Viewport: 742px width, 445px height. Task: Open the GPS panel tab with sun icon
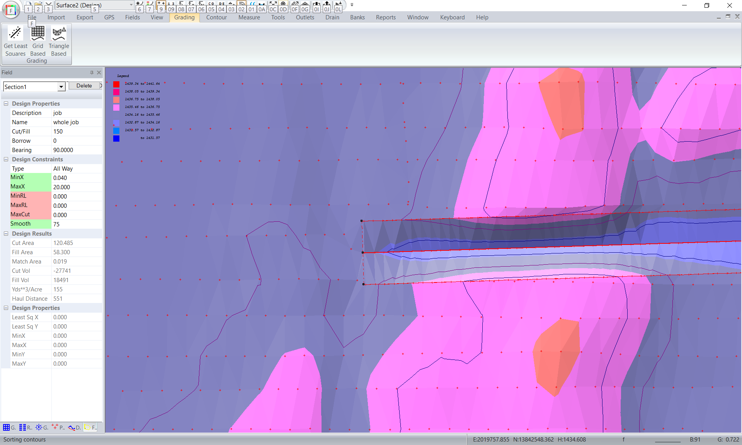tap(39, 428)
